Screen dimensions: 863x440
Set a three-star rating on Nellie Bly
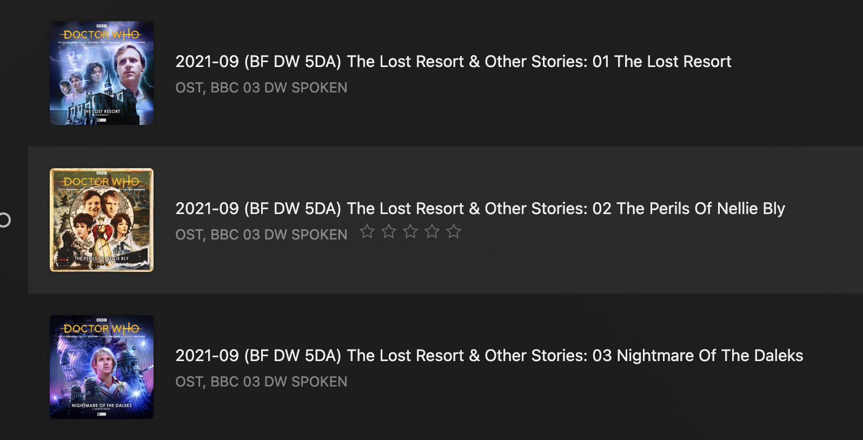click(x=410, y=232)
